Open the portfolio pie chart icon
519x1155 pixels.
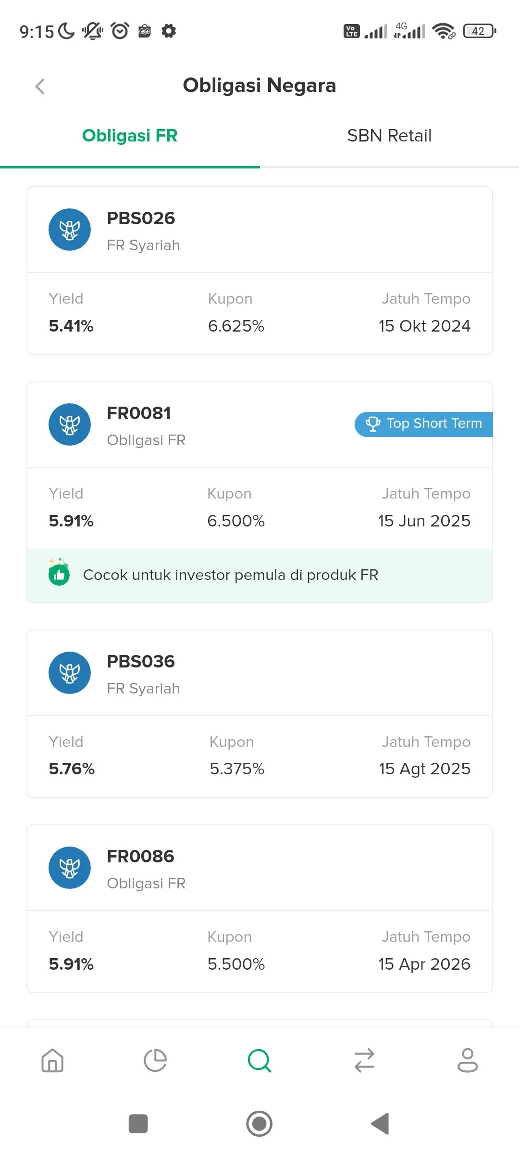tap(155, 1060)
